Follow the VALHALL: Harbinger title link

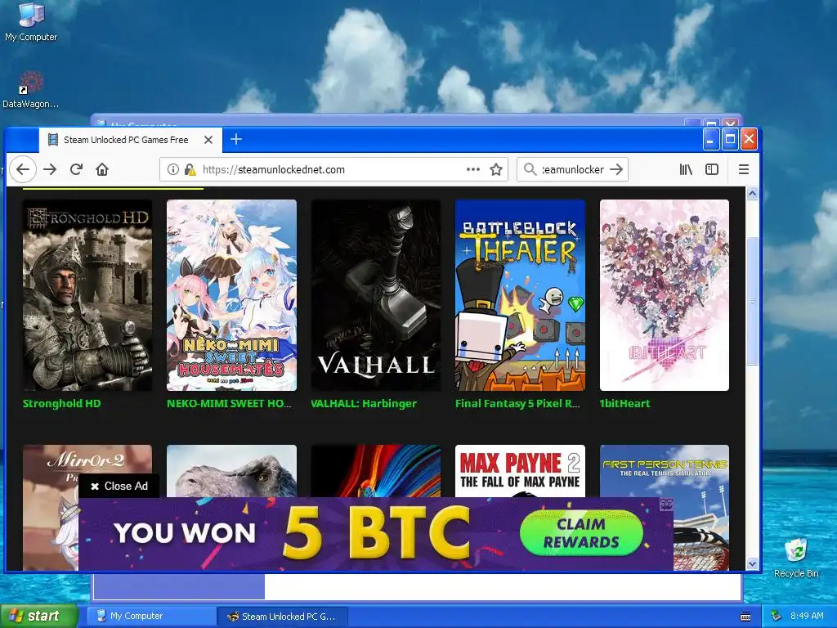(x=364, y=404)
